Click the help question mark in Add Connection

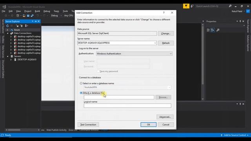(x=164, y=13)
